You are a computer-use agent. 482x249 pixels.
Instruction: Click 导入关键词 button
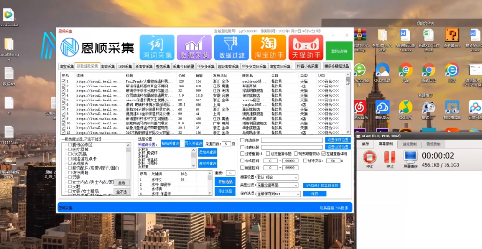pos(194,144)
